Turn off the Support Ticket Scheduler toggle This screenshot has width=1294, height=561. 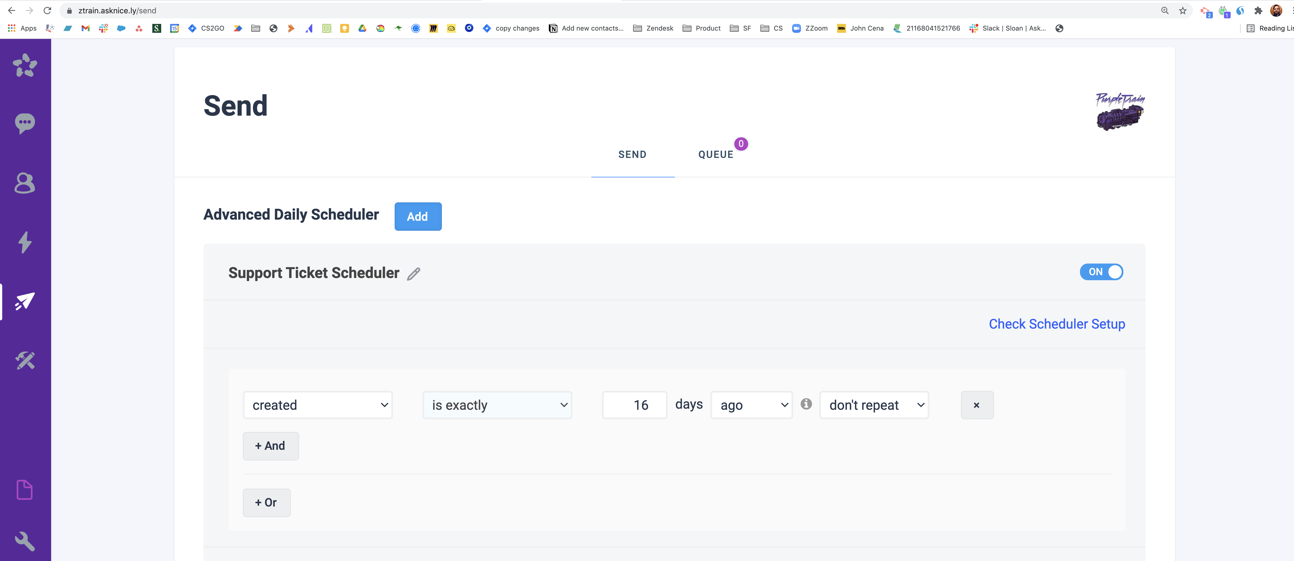click(x=1101, y=272)
